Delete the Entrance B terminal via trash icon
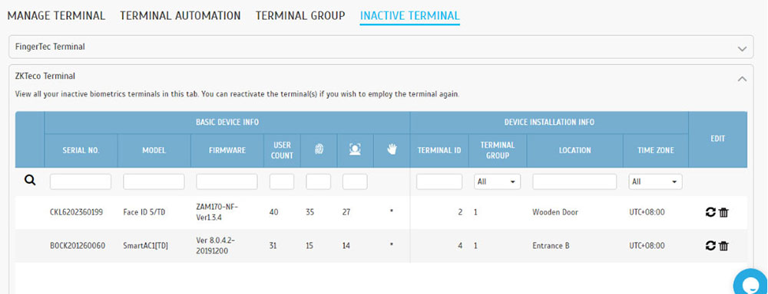The image size is (768, 294). pyautogui.click(x=723, y=246)
